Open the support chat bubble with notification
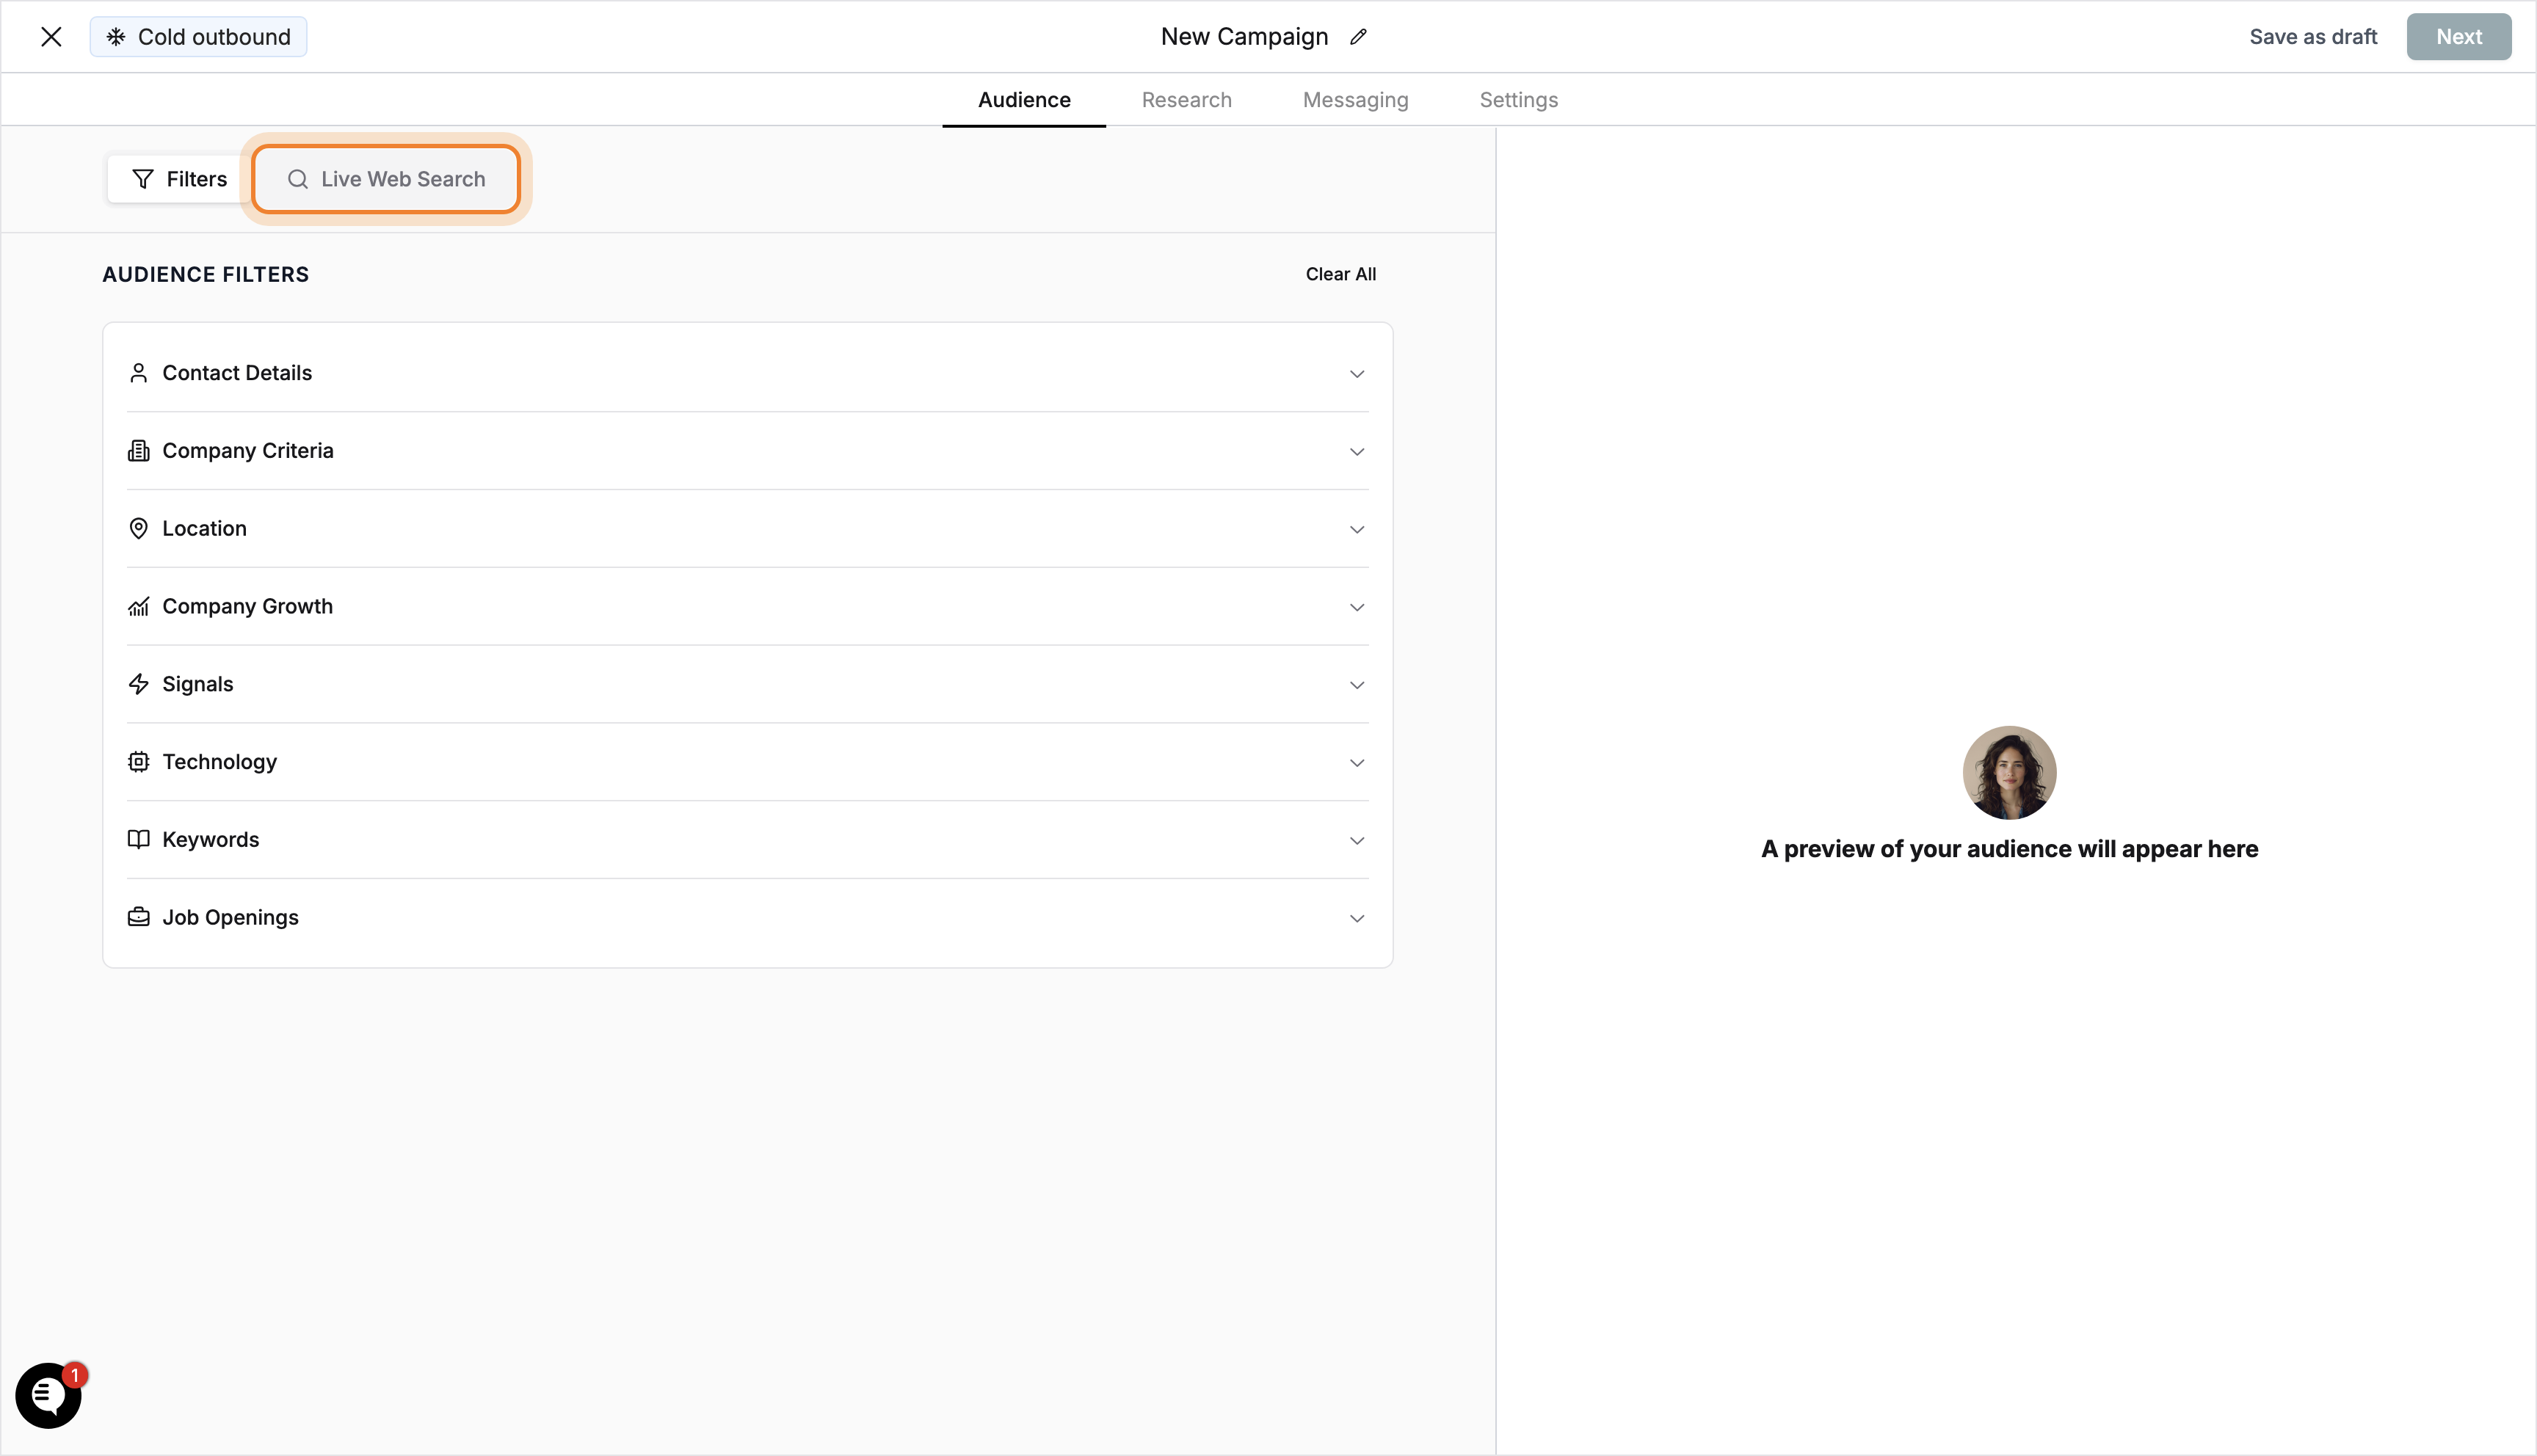Image resolution: width=2537 pixels, height=1456 pixels. pyautogui.click(x=48, y=1394)
